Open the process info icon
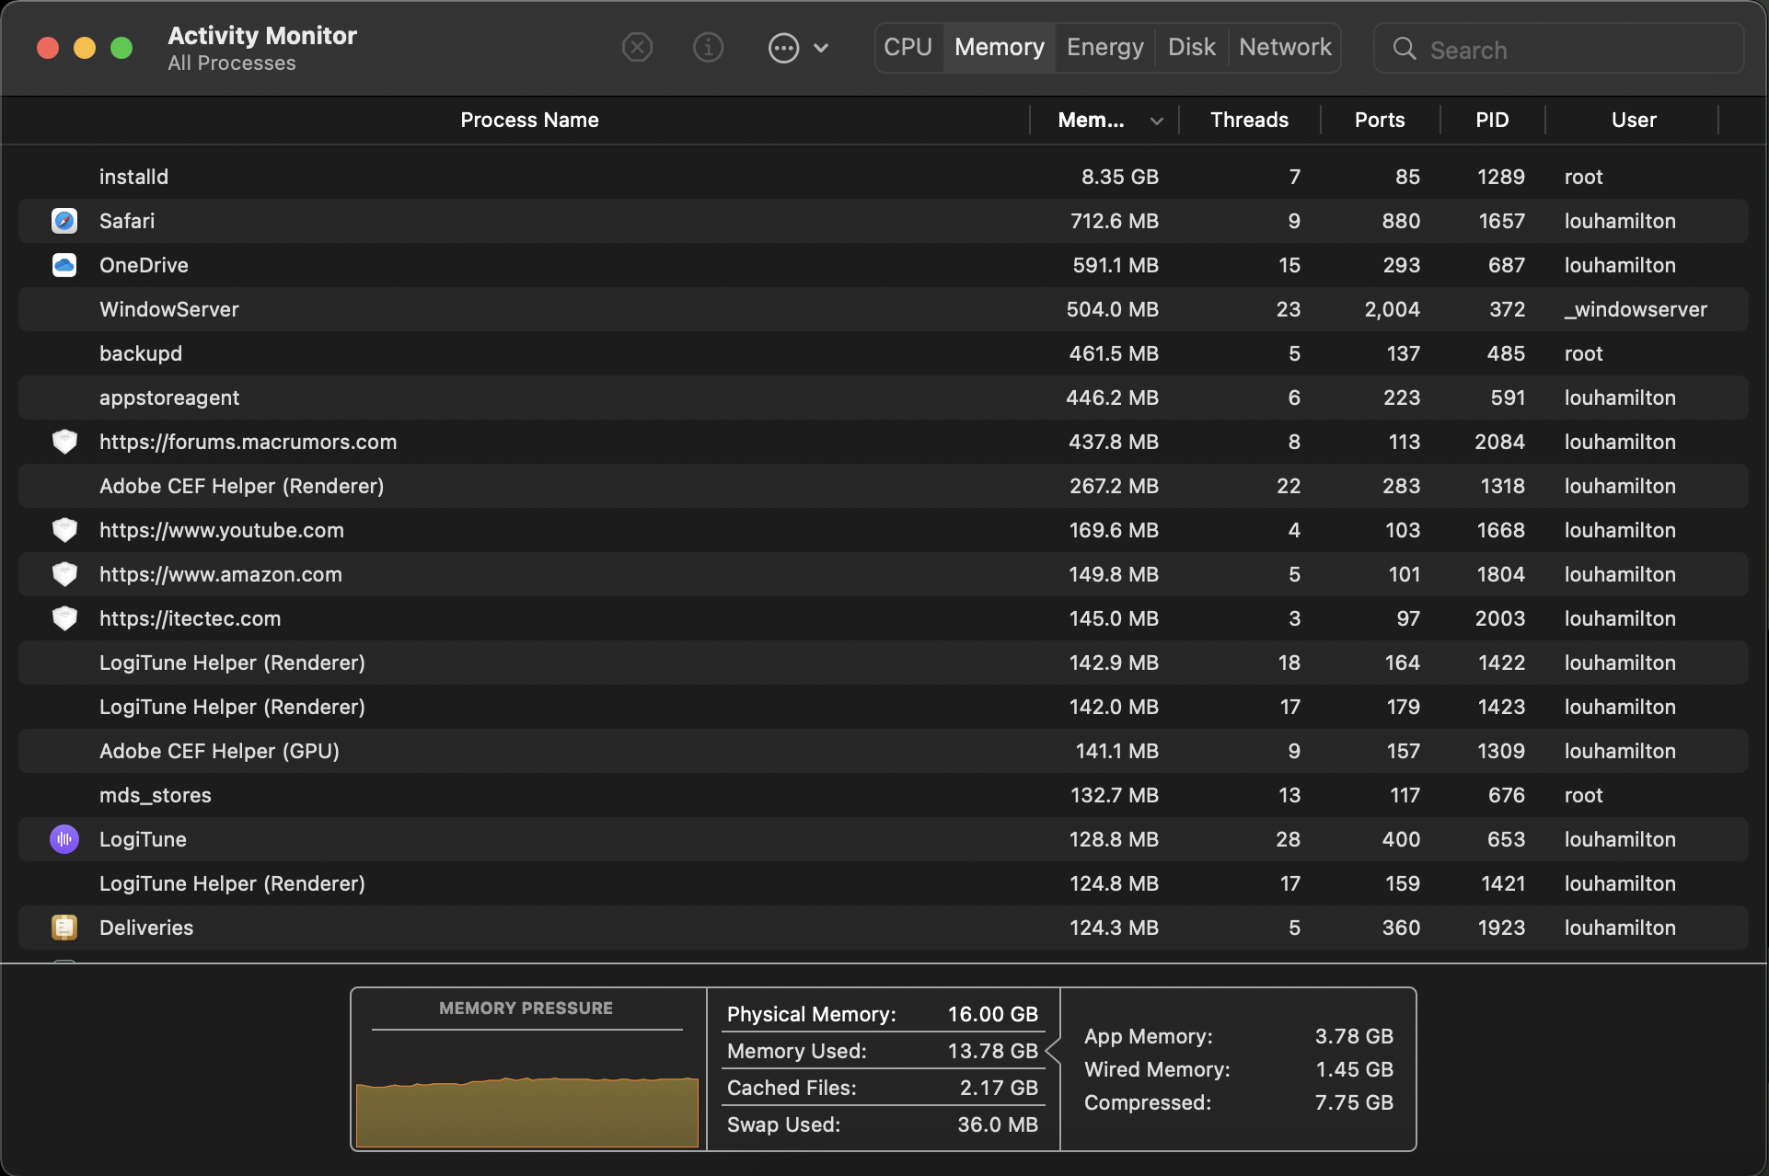 708,47
